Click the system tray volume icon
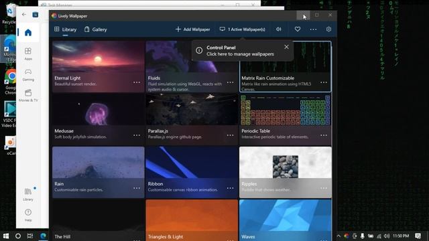429x241 pixels. click(x=387, y=236)
